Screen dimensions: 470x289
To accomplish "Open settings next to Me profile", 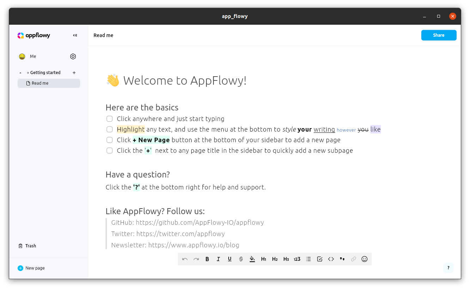I will [73, 56].
